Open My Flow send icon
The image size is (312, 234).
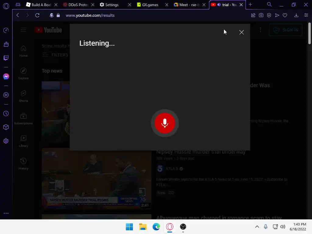[x=277, y=15]
